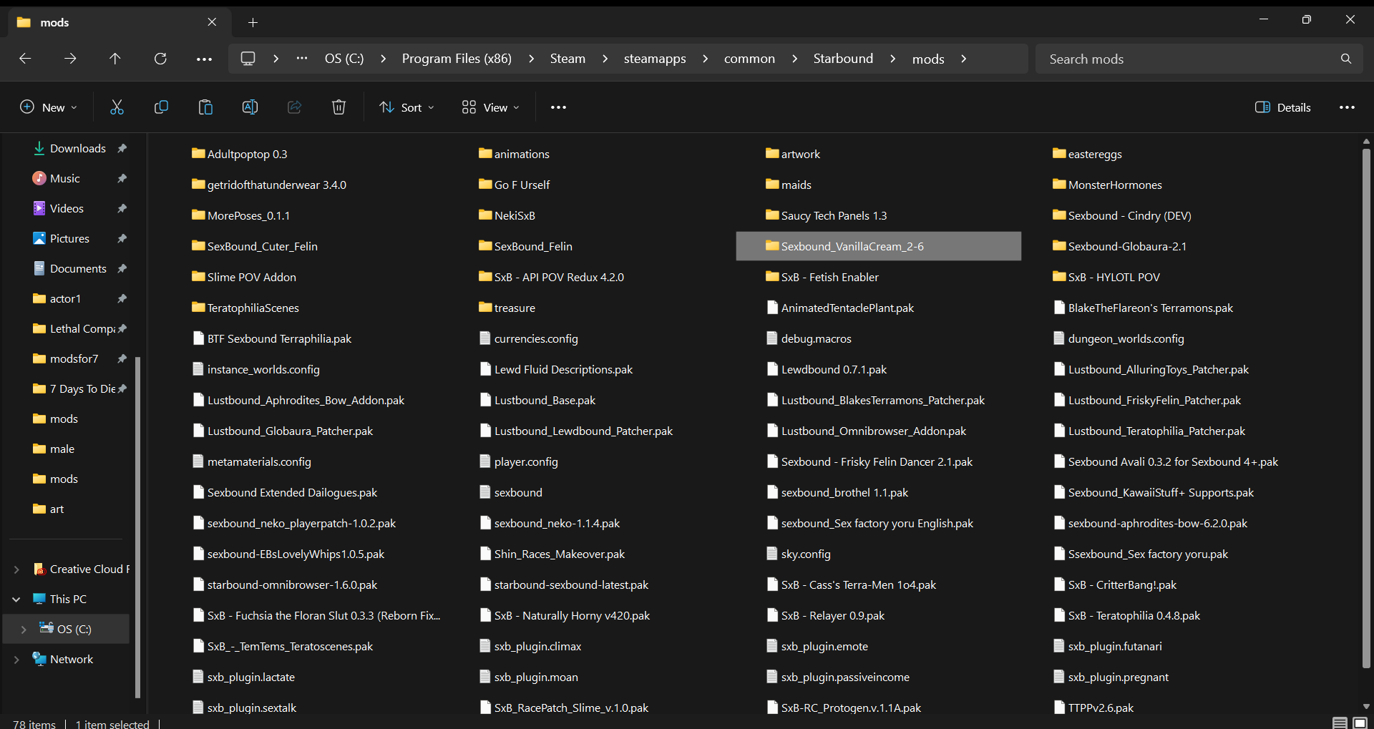This screenshot has width=1374, height=729.
Task: Select the Steam breadcrumb in address bar
Action: coord(567,59)
